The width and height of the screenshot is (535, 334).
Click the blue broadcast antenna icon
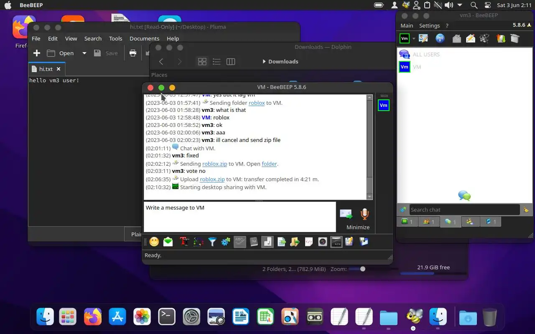[x=440, y=38]
